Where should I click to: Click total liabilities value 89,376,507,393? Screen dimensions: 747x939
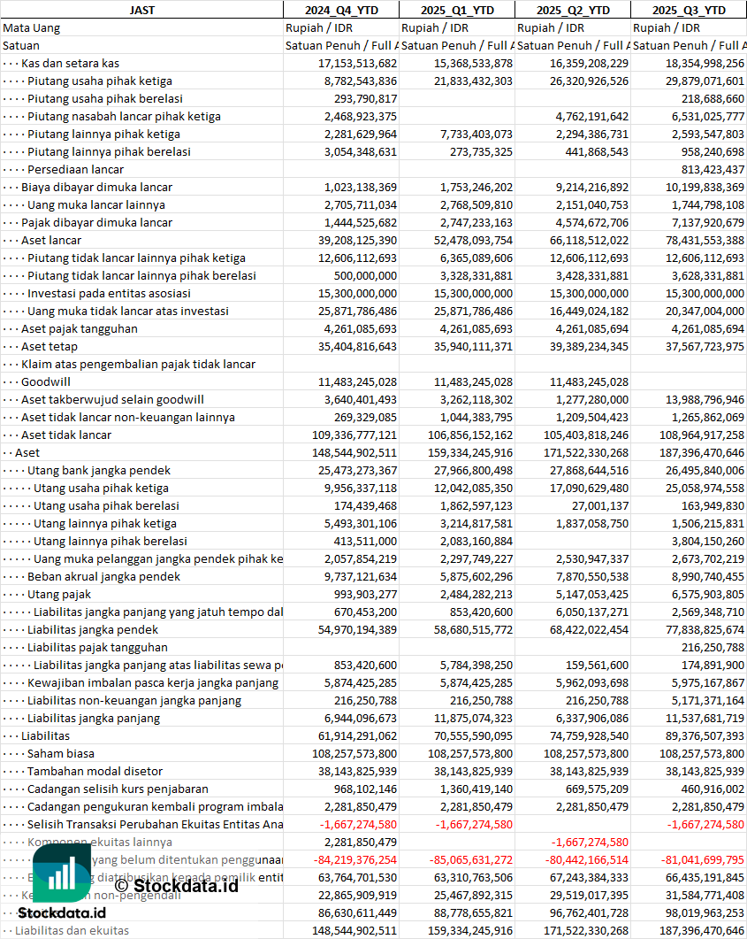pos(705,736)
